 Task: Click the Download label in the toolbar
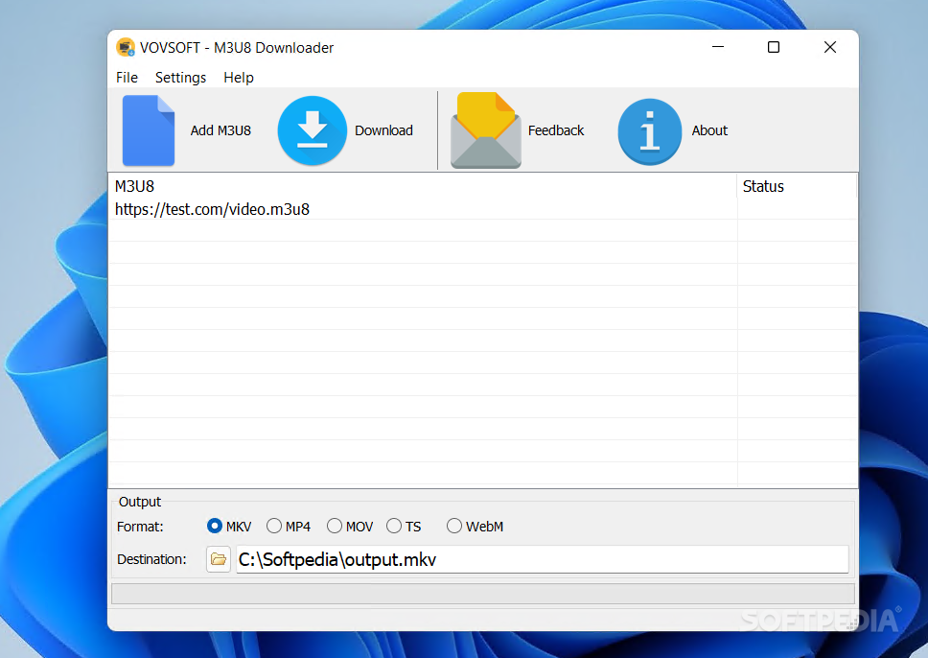click(383, 130)
